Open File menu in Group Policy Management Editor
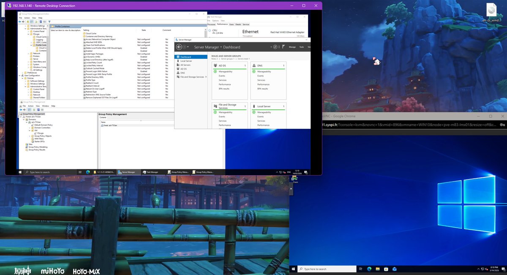Screen dimensions: 507x275 click(x=21, y=18)
